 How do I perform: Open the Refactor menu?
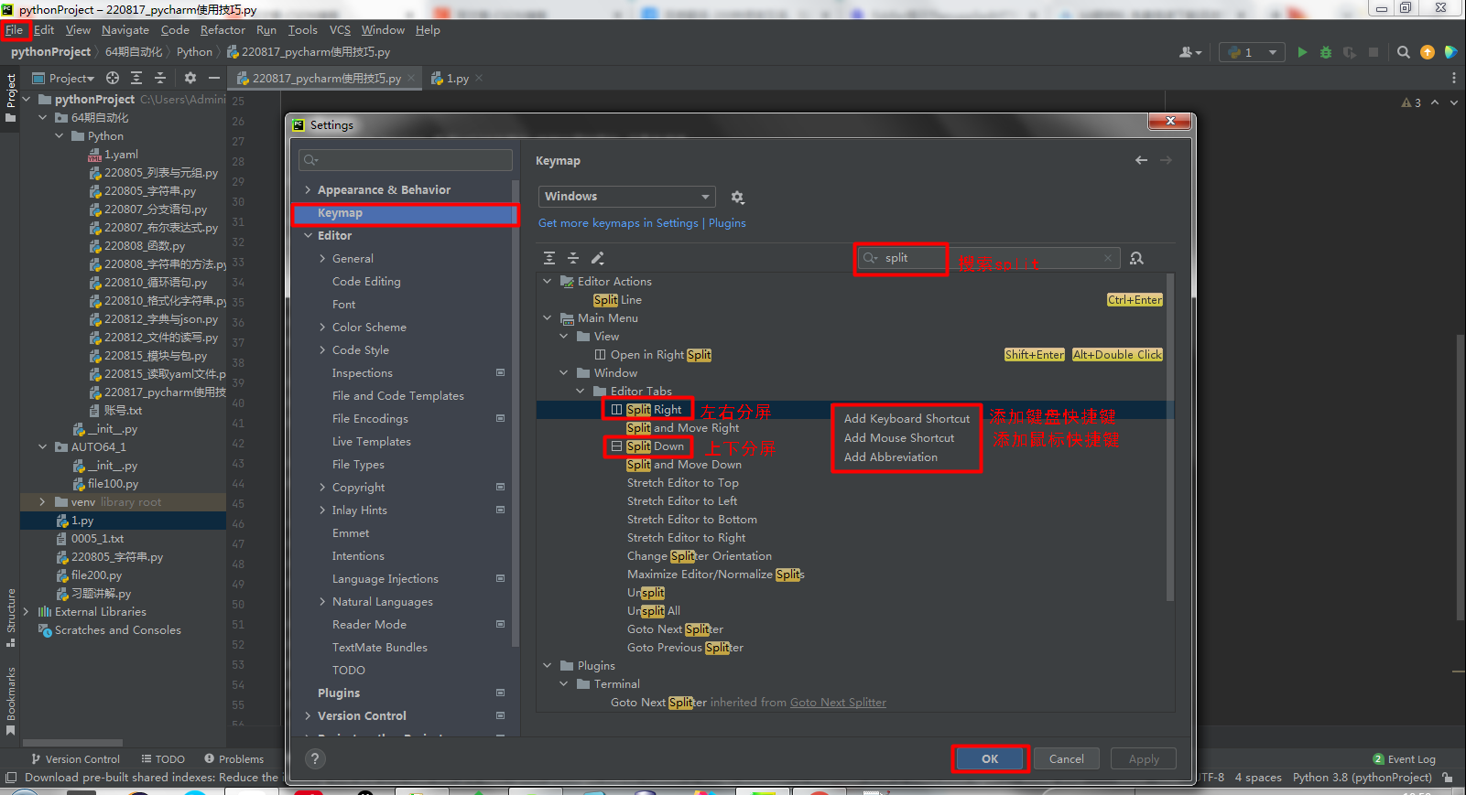223,30
